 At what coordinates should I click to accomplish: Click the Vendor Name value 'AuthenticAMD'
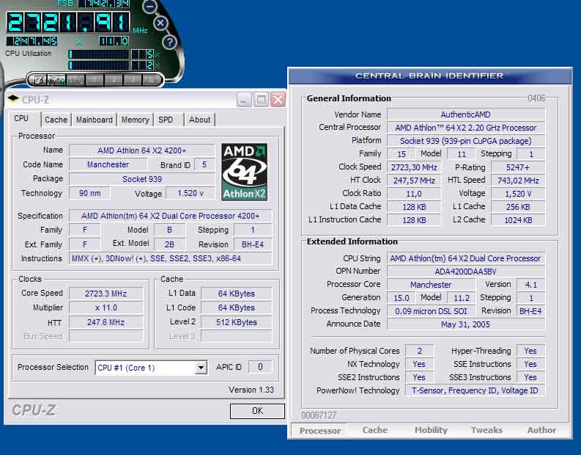click(x=466, y=114)
